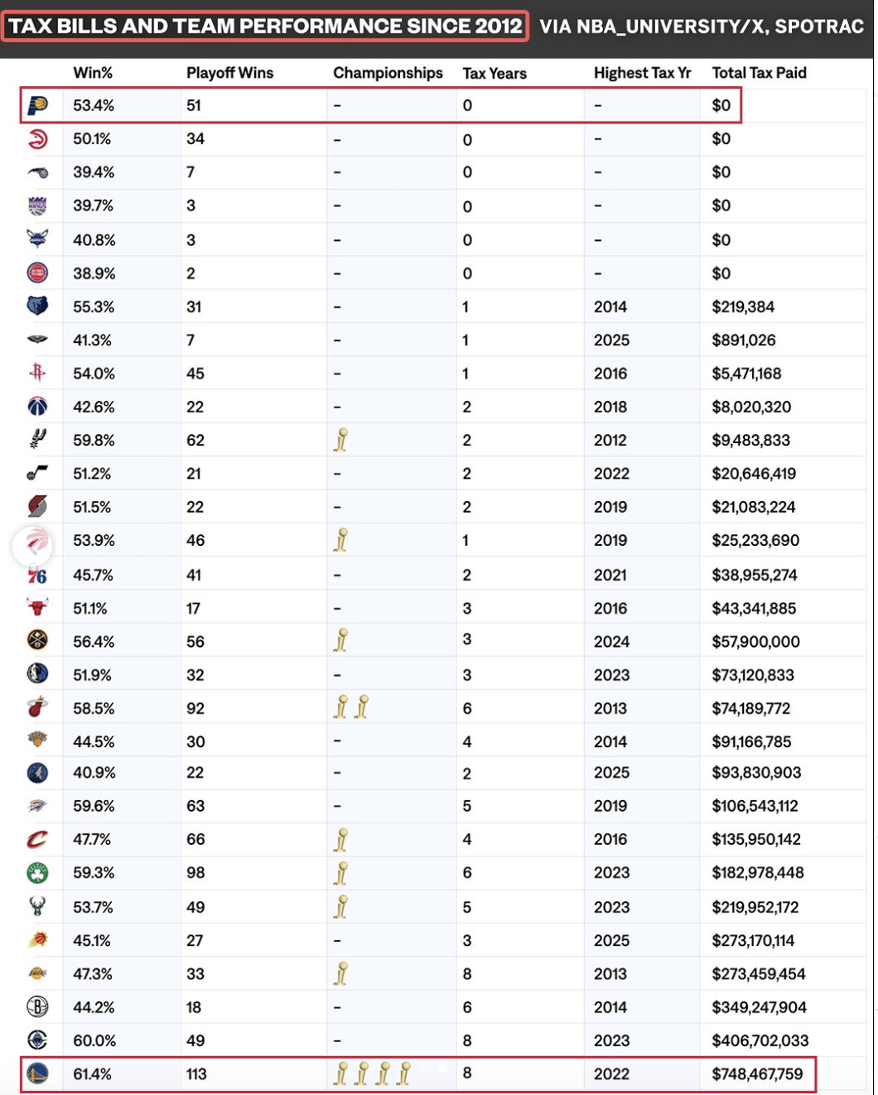Click the Atlanta Hawks team logo

38,139
